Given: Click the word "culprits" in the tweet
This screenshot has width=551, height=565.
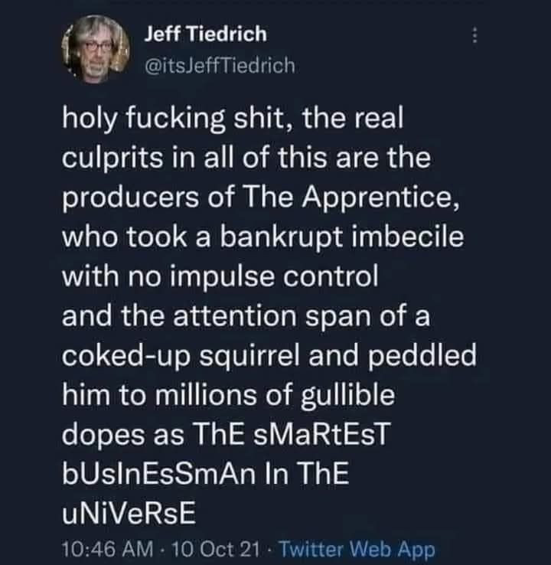Looking at the screenshot, I should [x=112, y=160].
